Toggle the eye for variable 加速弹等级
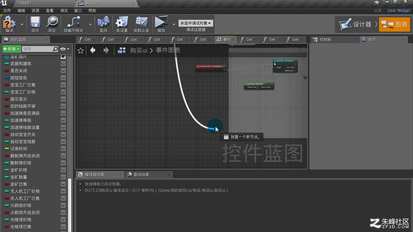The width and height of the screenshot is (413, 232). (63, 121)
